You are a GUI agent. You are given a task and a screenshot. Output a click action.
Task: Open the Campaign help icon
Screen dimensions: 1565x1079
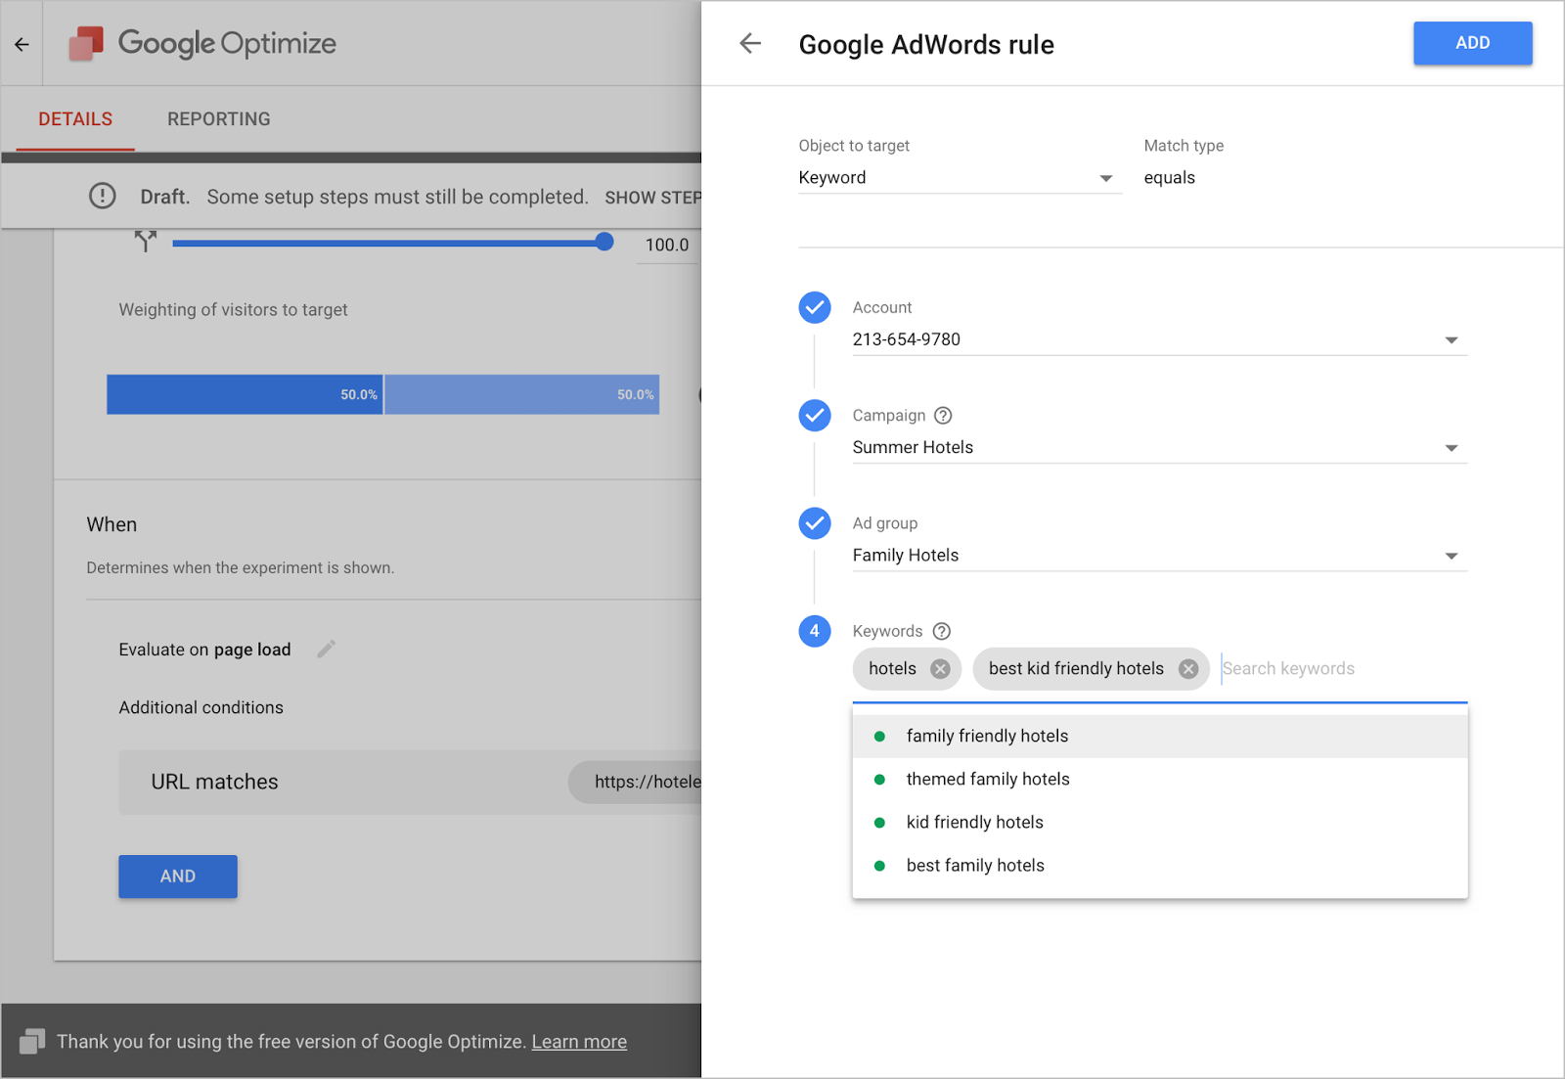coord(943,416)
